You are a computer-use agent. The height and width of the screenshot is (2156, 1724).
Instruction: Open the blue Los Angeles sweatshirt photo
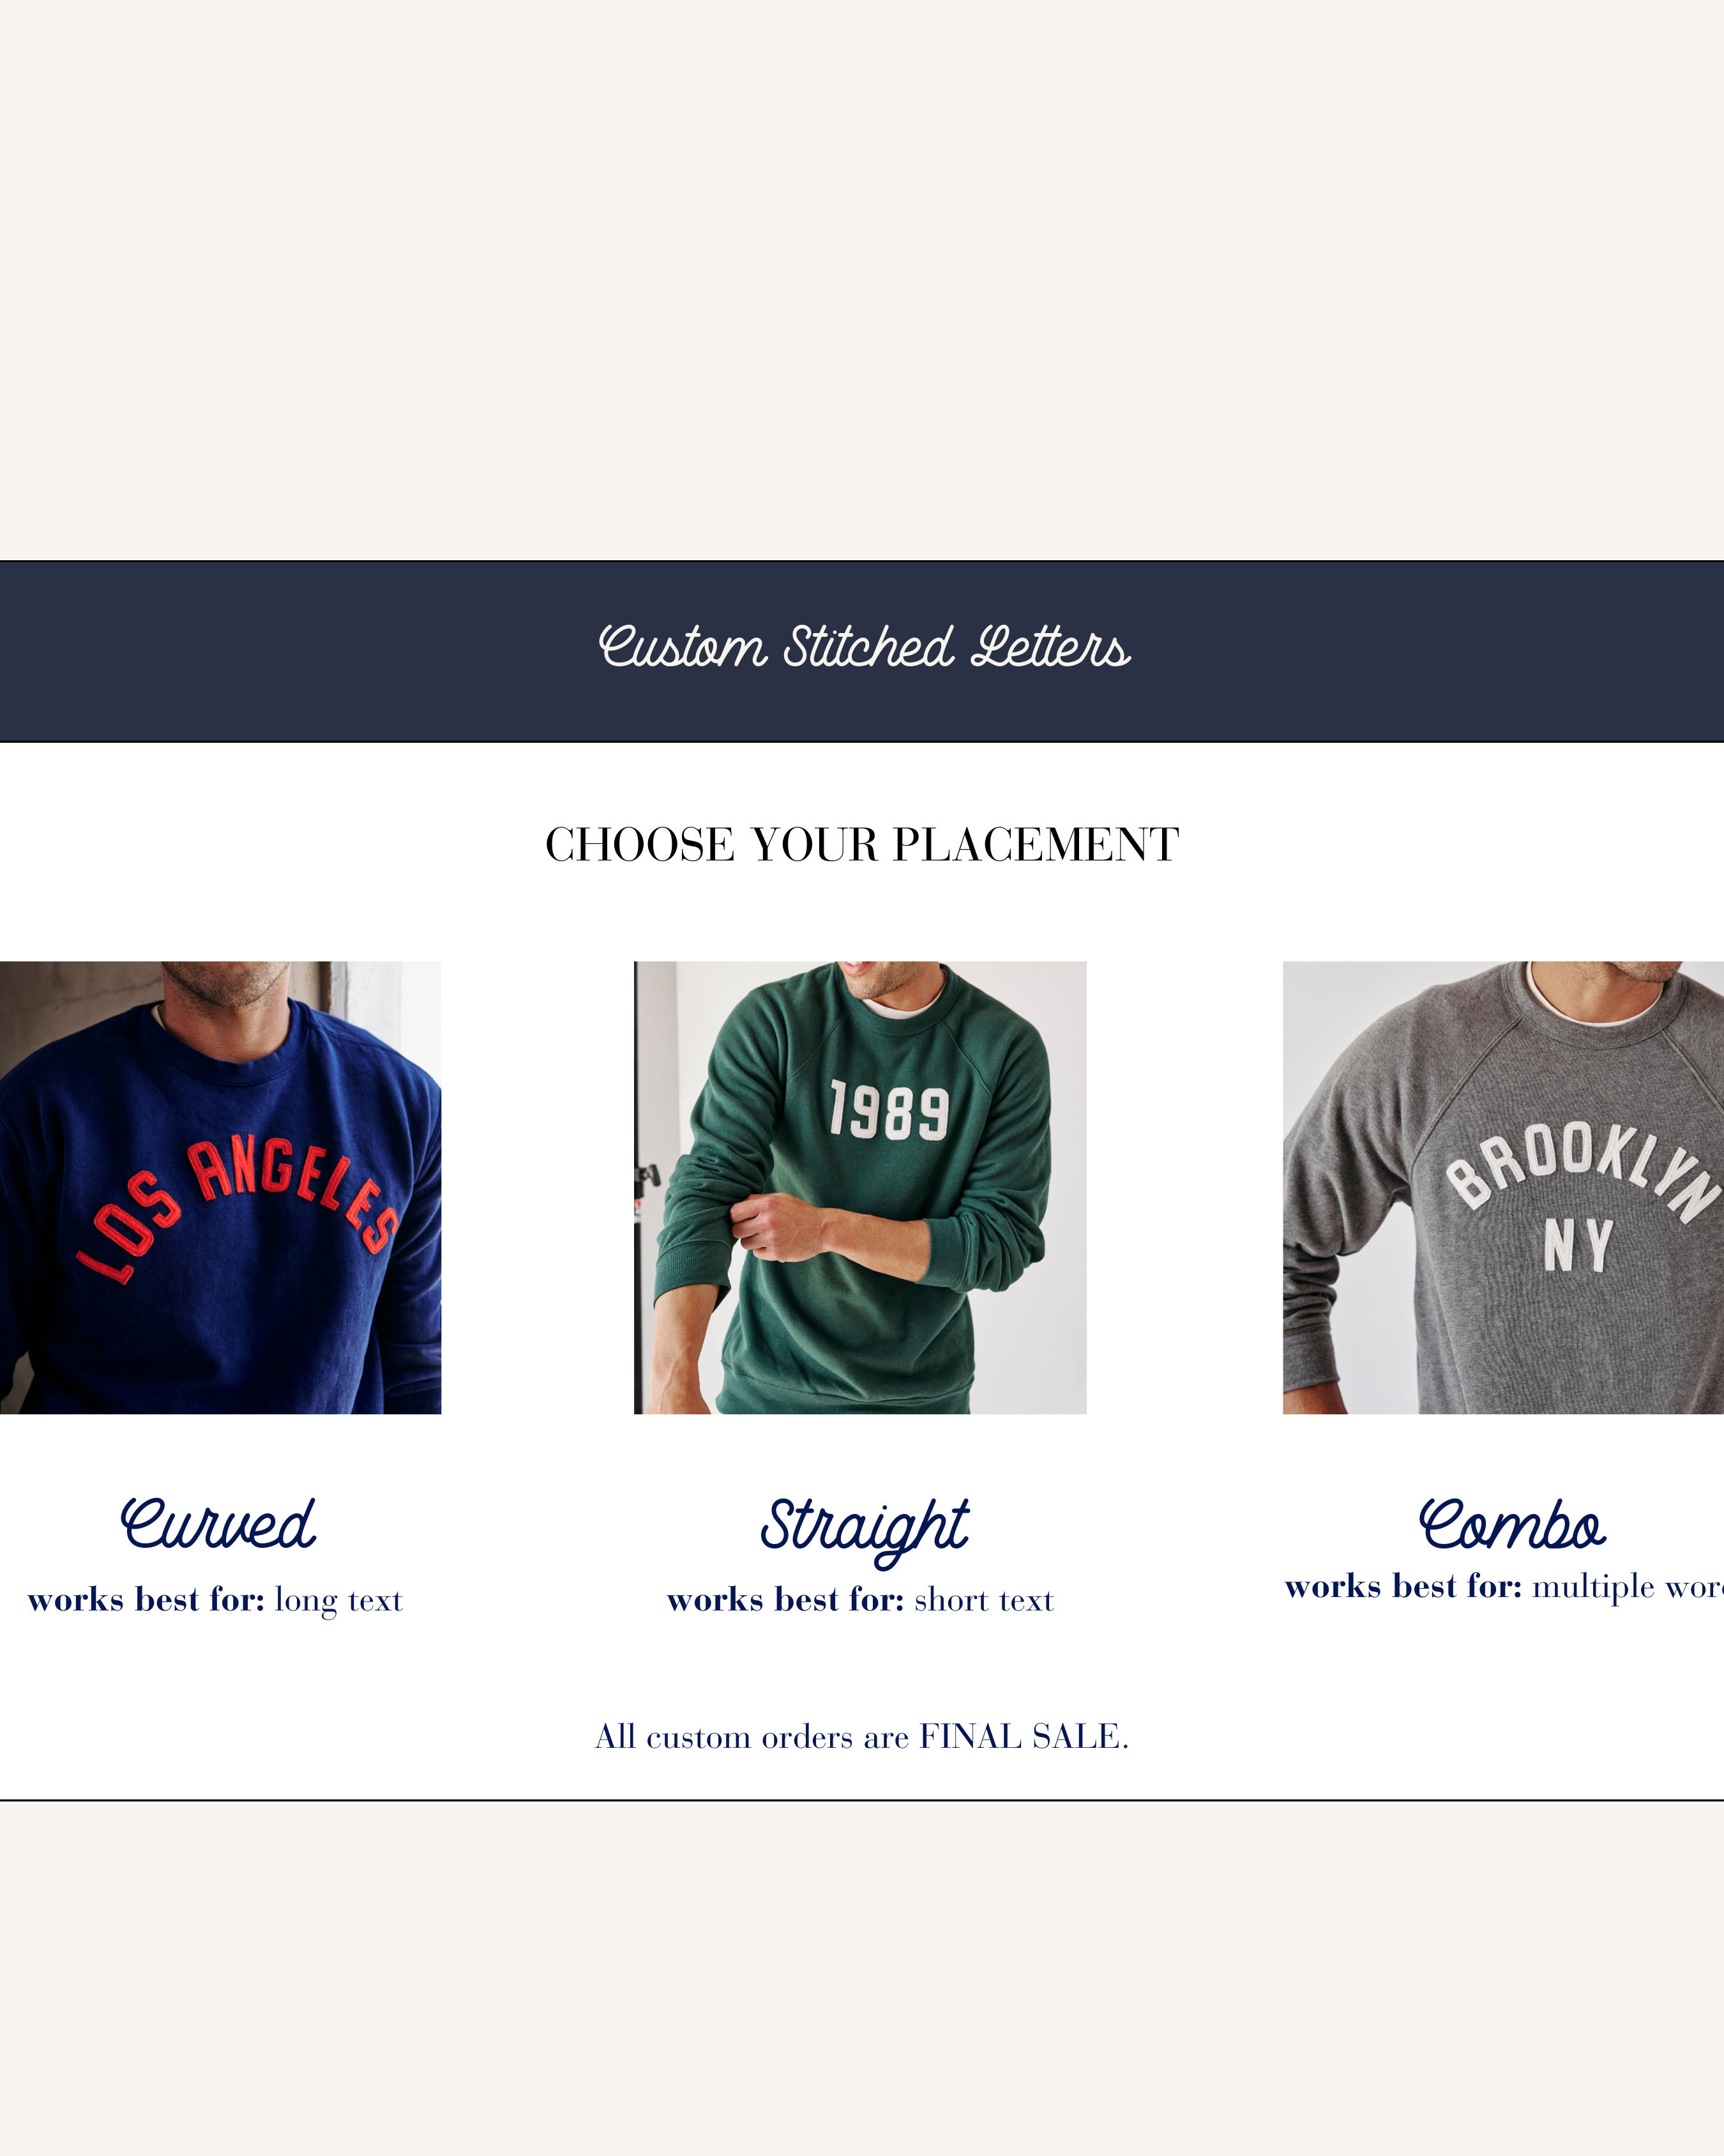pyautogui.click(x=220, y=1187)
